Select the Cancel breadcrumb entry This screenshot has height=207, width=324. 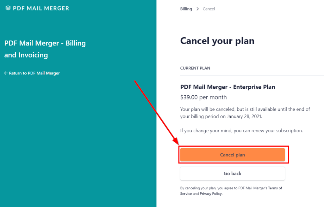pos(209,9)
